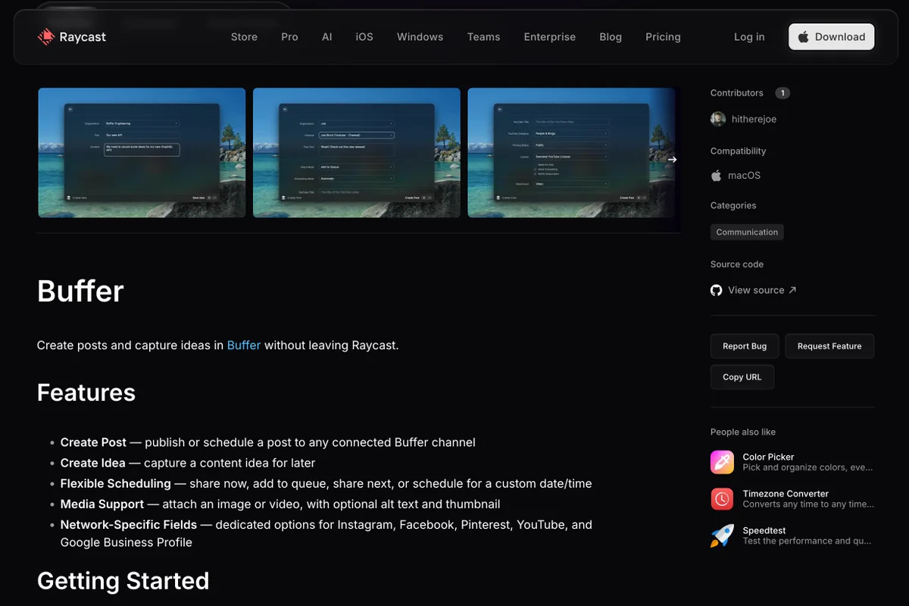Open the YouTube options screenshot thumbnail
The height and width of the screenshot is (606, 909).
coord(571,152)
